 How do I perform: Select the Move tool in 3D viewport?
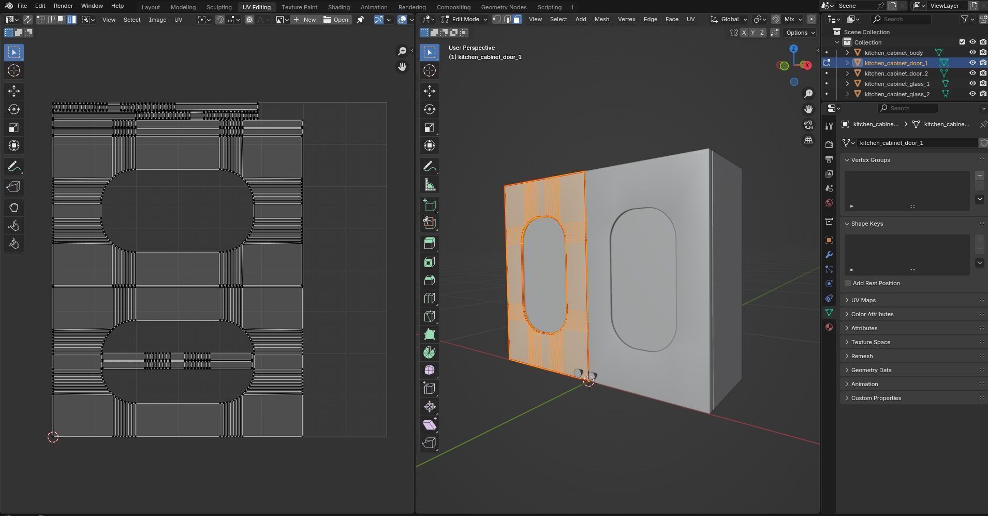coord(429,91)
